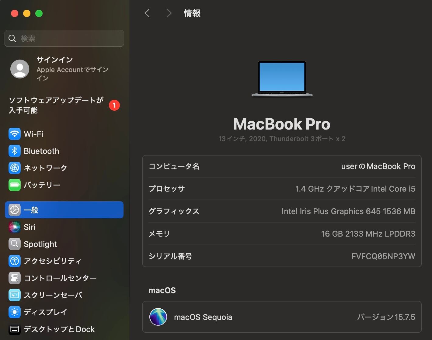
Task: Click the コンピュータ名 row label
Action: (x=174, y=166)
